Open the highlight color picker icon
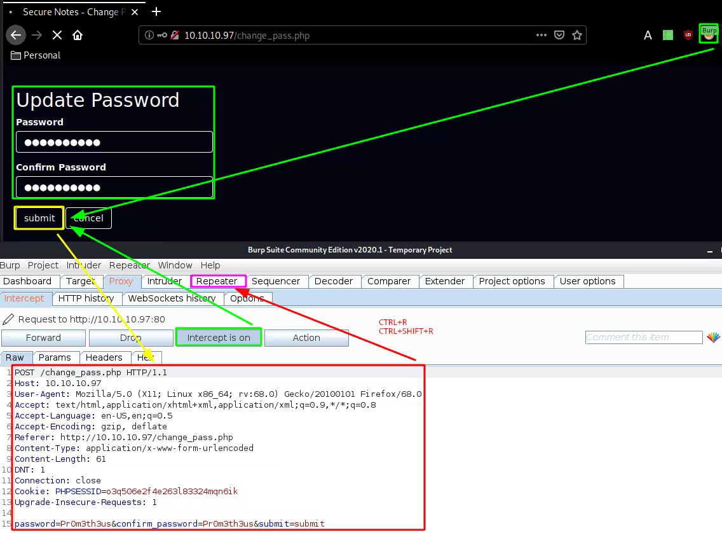The width and height of the screenshot is (722, 533). click(713, 338)
